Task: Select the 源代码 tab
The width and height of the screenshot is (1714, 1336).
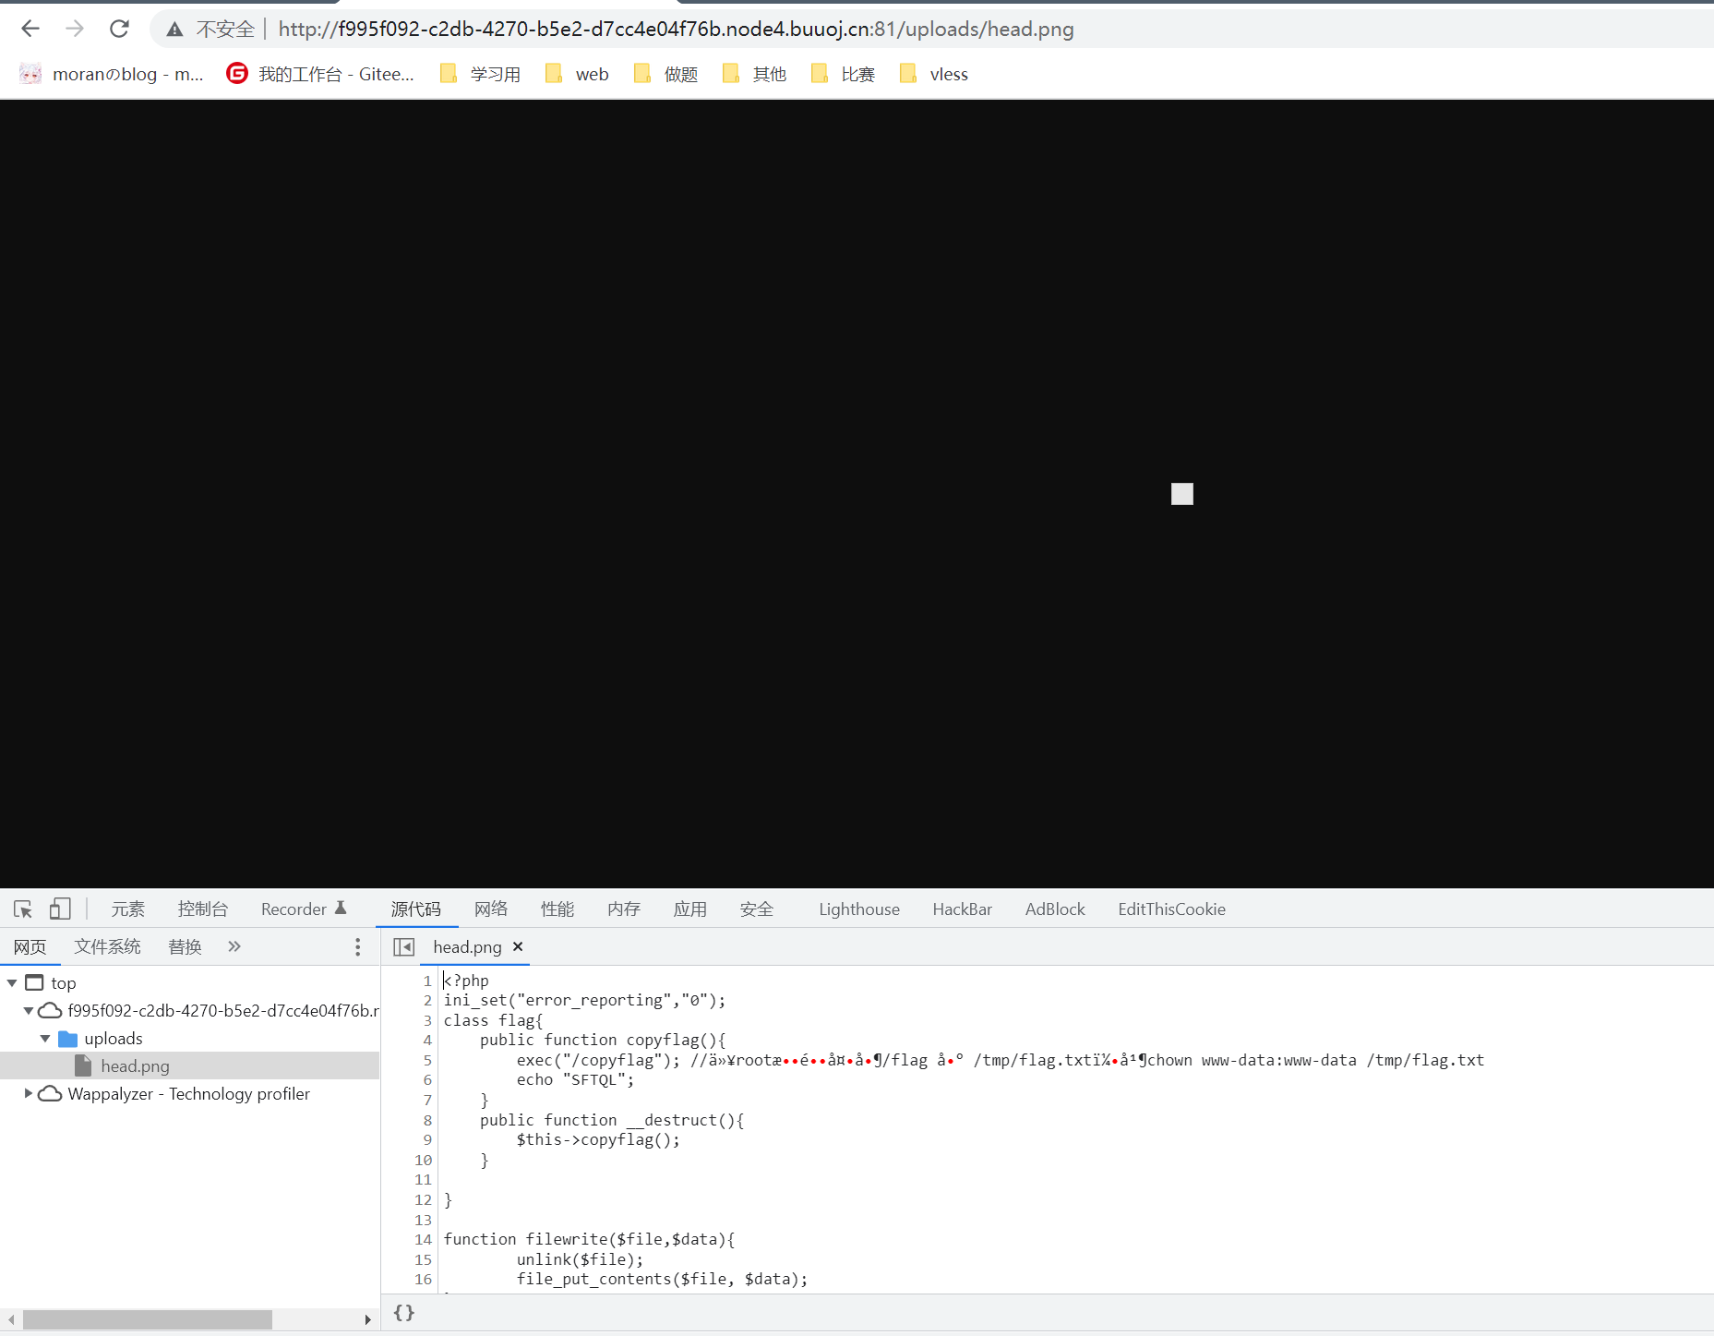Action: point(416,909)
